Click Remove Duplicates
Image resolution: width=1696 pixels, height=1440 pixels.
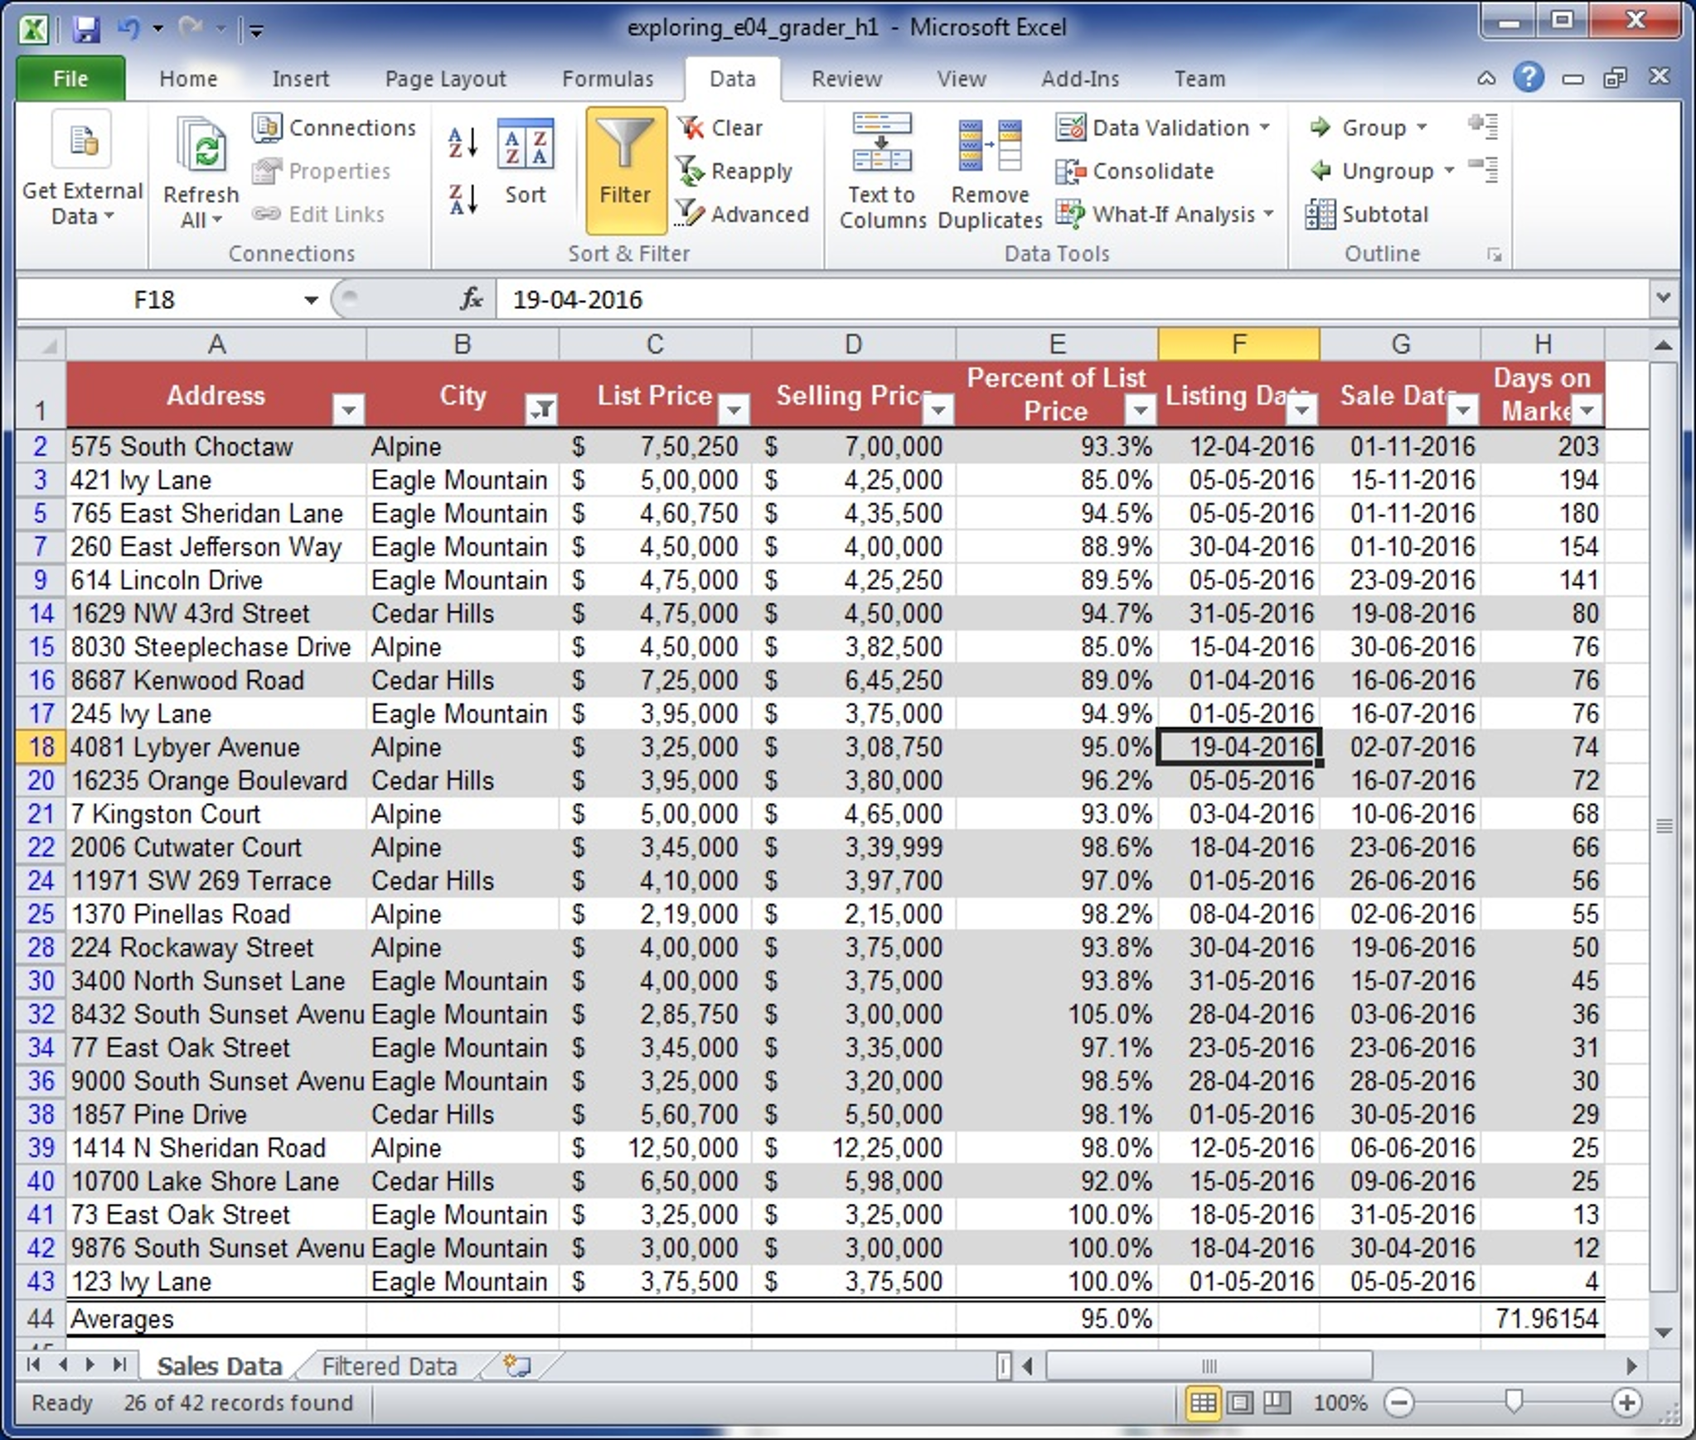(x=990, y=172)
